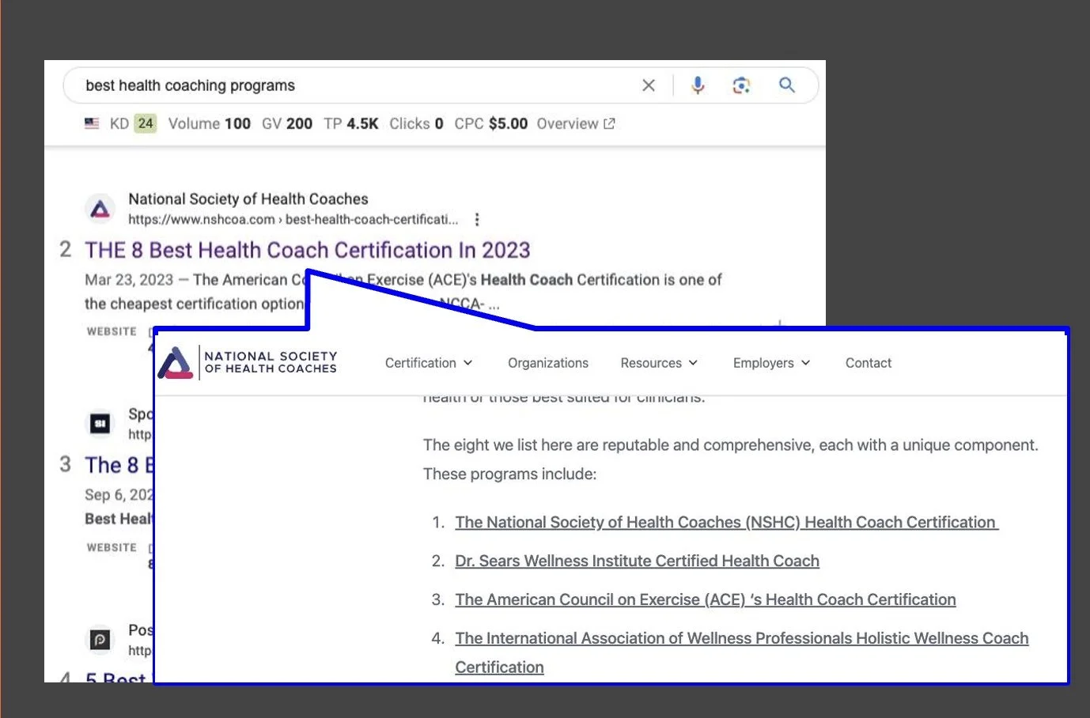Open 'THE 8 Best Health Coach Certification In 2023' result

(x=308, y=250)
